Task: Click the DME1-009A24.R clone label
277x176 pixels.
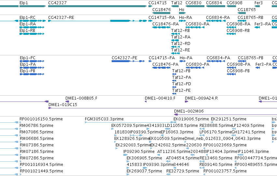Action: (201, 98)
